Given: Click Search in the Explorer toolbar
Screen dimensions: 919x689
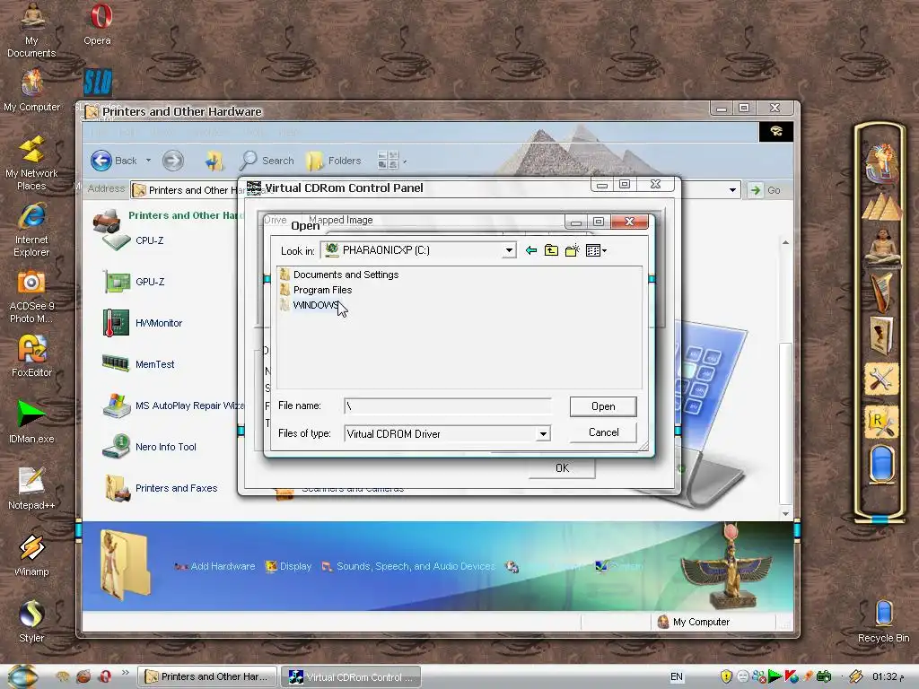Looking at the screenshot, I should pyautogui.click(x=267, y=161).
